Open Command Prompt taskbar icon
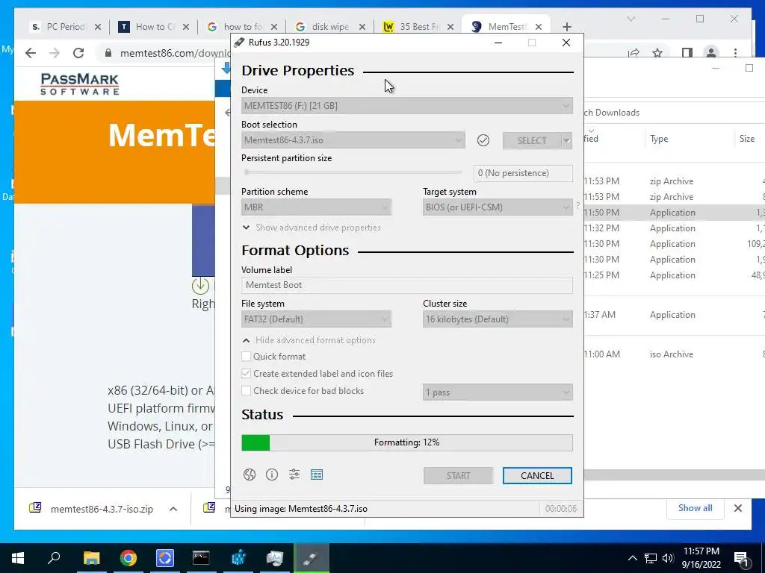765x573 pixels. coord(201,558)
